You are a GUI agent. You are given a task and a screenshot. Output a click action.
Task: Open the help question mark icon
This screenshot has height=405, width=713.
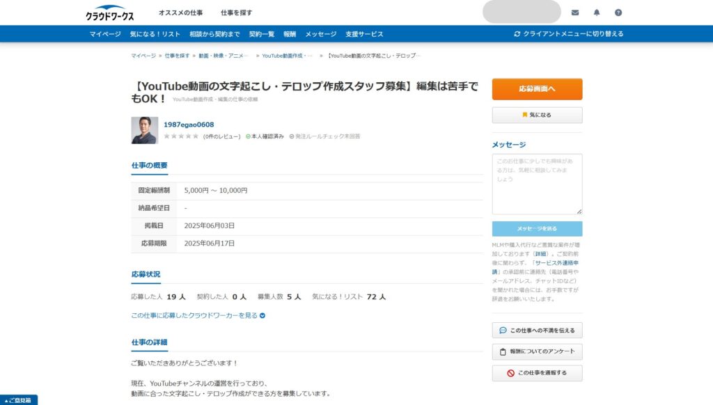pos(618,13)
